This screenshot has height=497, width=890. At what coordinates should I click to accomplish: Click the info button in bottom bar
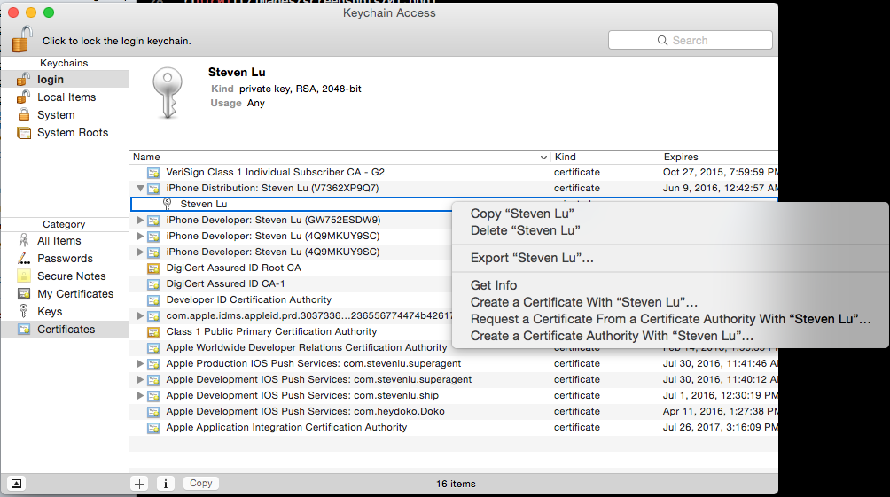(165, 484)
